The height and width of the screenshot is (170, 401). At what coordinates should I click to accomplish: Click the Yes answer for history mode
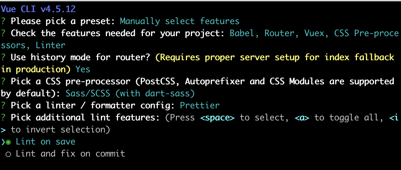click(83, 69)
